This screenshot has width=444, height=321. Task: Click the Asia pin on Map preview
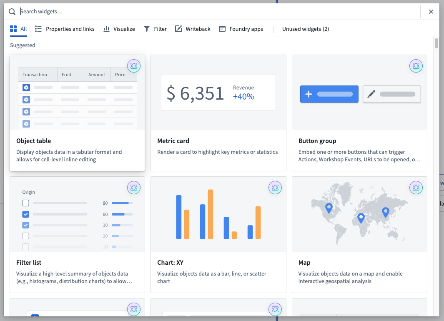coord(386,212)
